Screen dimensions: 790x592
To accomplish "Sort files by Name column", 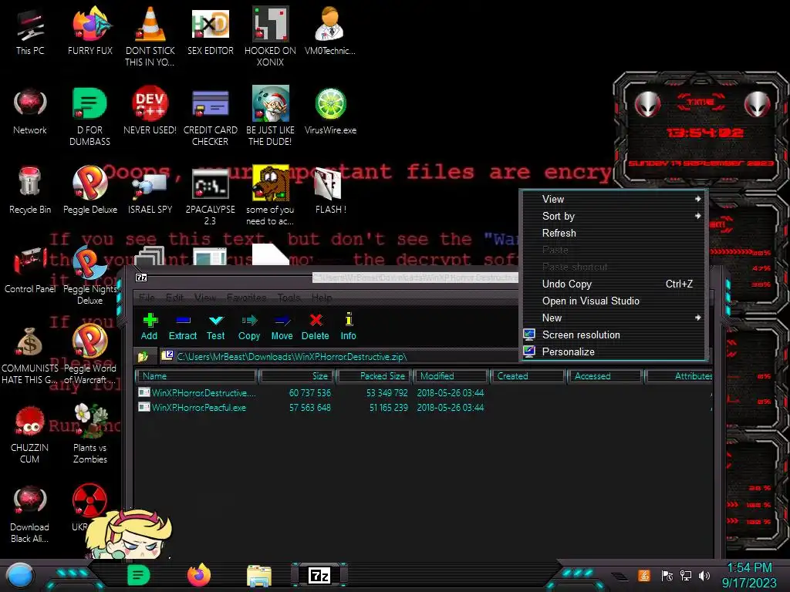I will [197, 376].
